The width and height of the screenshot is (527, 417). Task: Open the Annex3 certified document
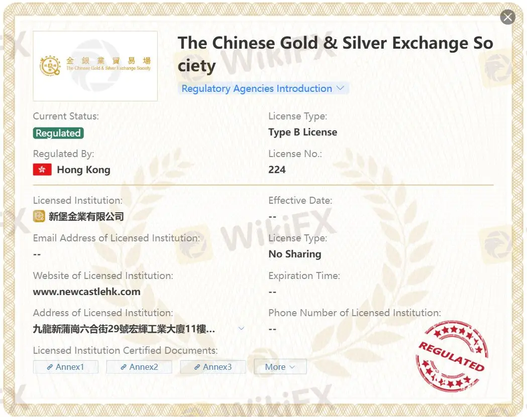tap(213, 367)
